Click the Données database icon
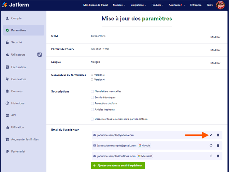 [x=7, y=91]
